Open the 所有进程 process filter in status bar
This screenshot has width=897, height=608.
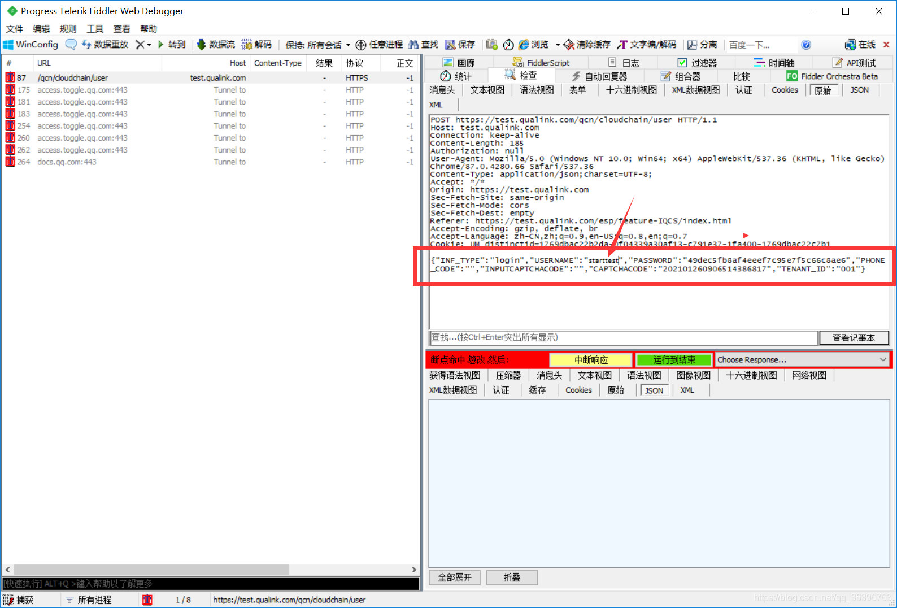click(x=89, y=600)
